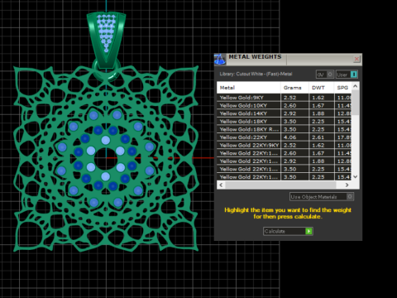The image size is (397, 298).
Task: Select the pendant bail in the viewport
Action: (106, 39)
